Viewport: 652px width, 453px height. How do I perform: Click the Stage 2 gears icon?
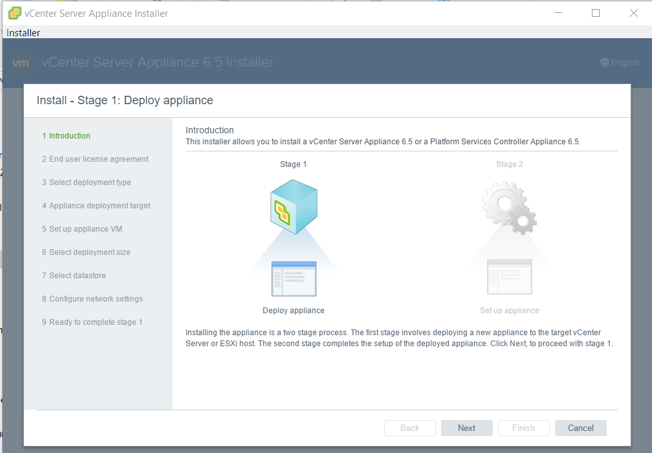(x=509, y=208)
